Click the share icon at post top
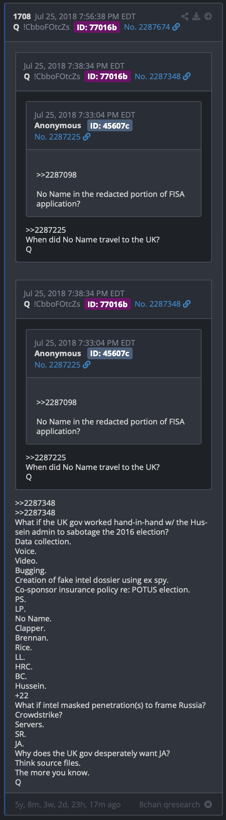Image resolution: width=226 pixels, height=820 pixels. tap(185, 16)
